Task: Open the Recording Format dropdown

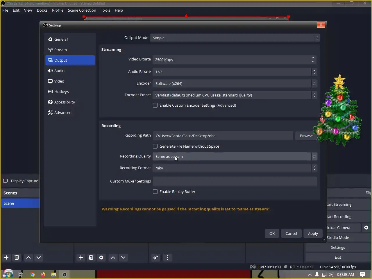Action: pyautogui.click(x=235, y=168)
